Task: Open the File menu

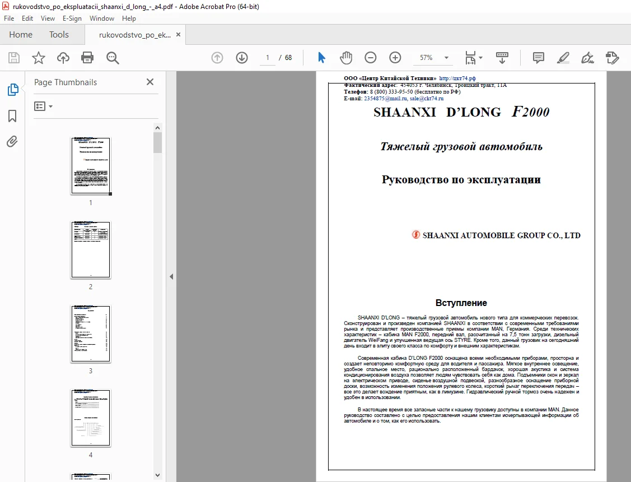Action: point(9,18)
